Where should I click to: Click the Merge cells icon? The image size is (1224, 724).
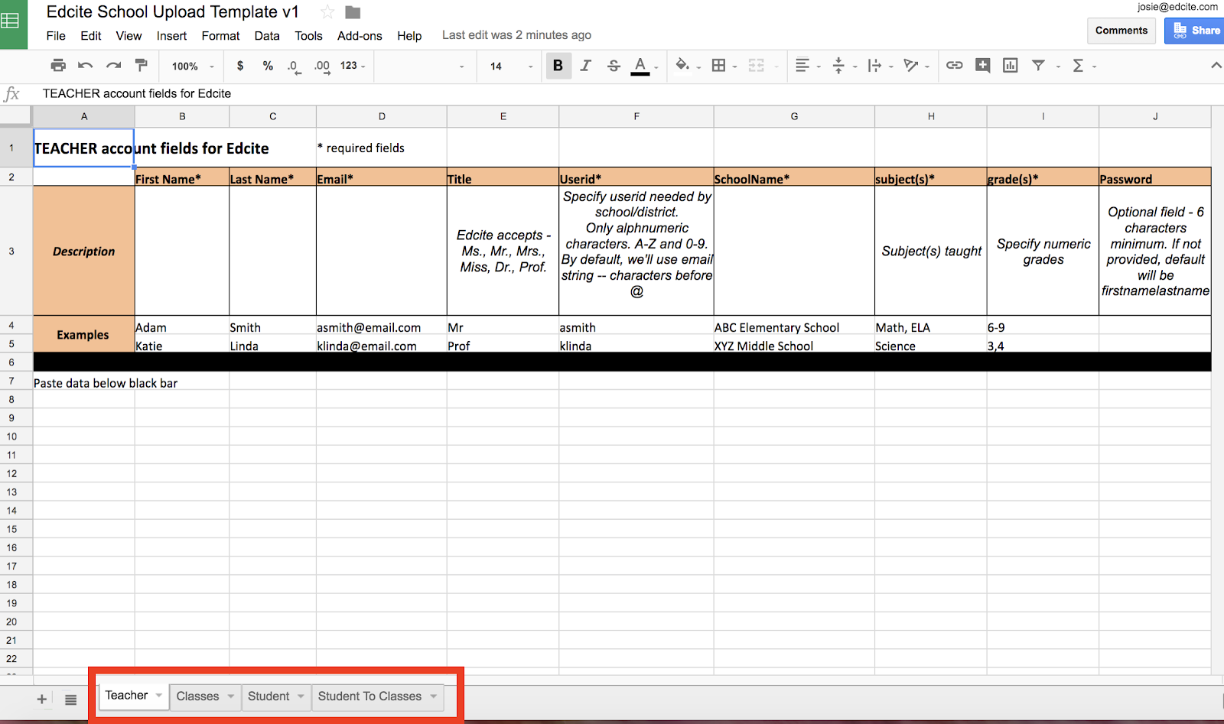click(757, 66)
